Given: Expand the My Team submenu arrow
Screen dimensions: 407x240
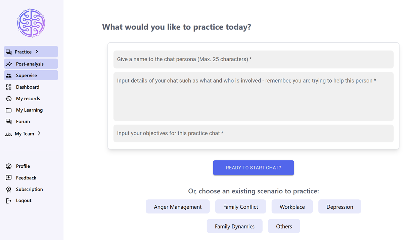Looking at the screenshot, I should click(x=39, y=133).
